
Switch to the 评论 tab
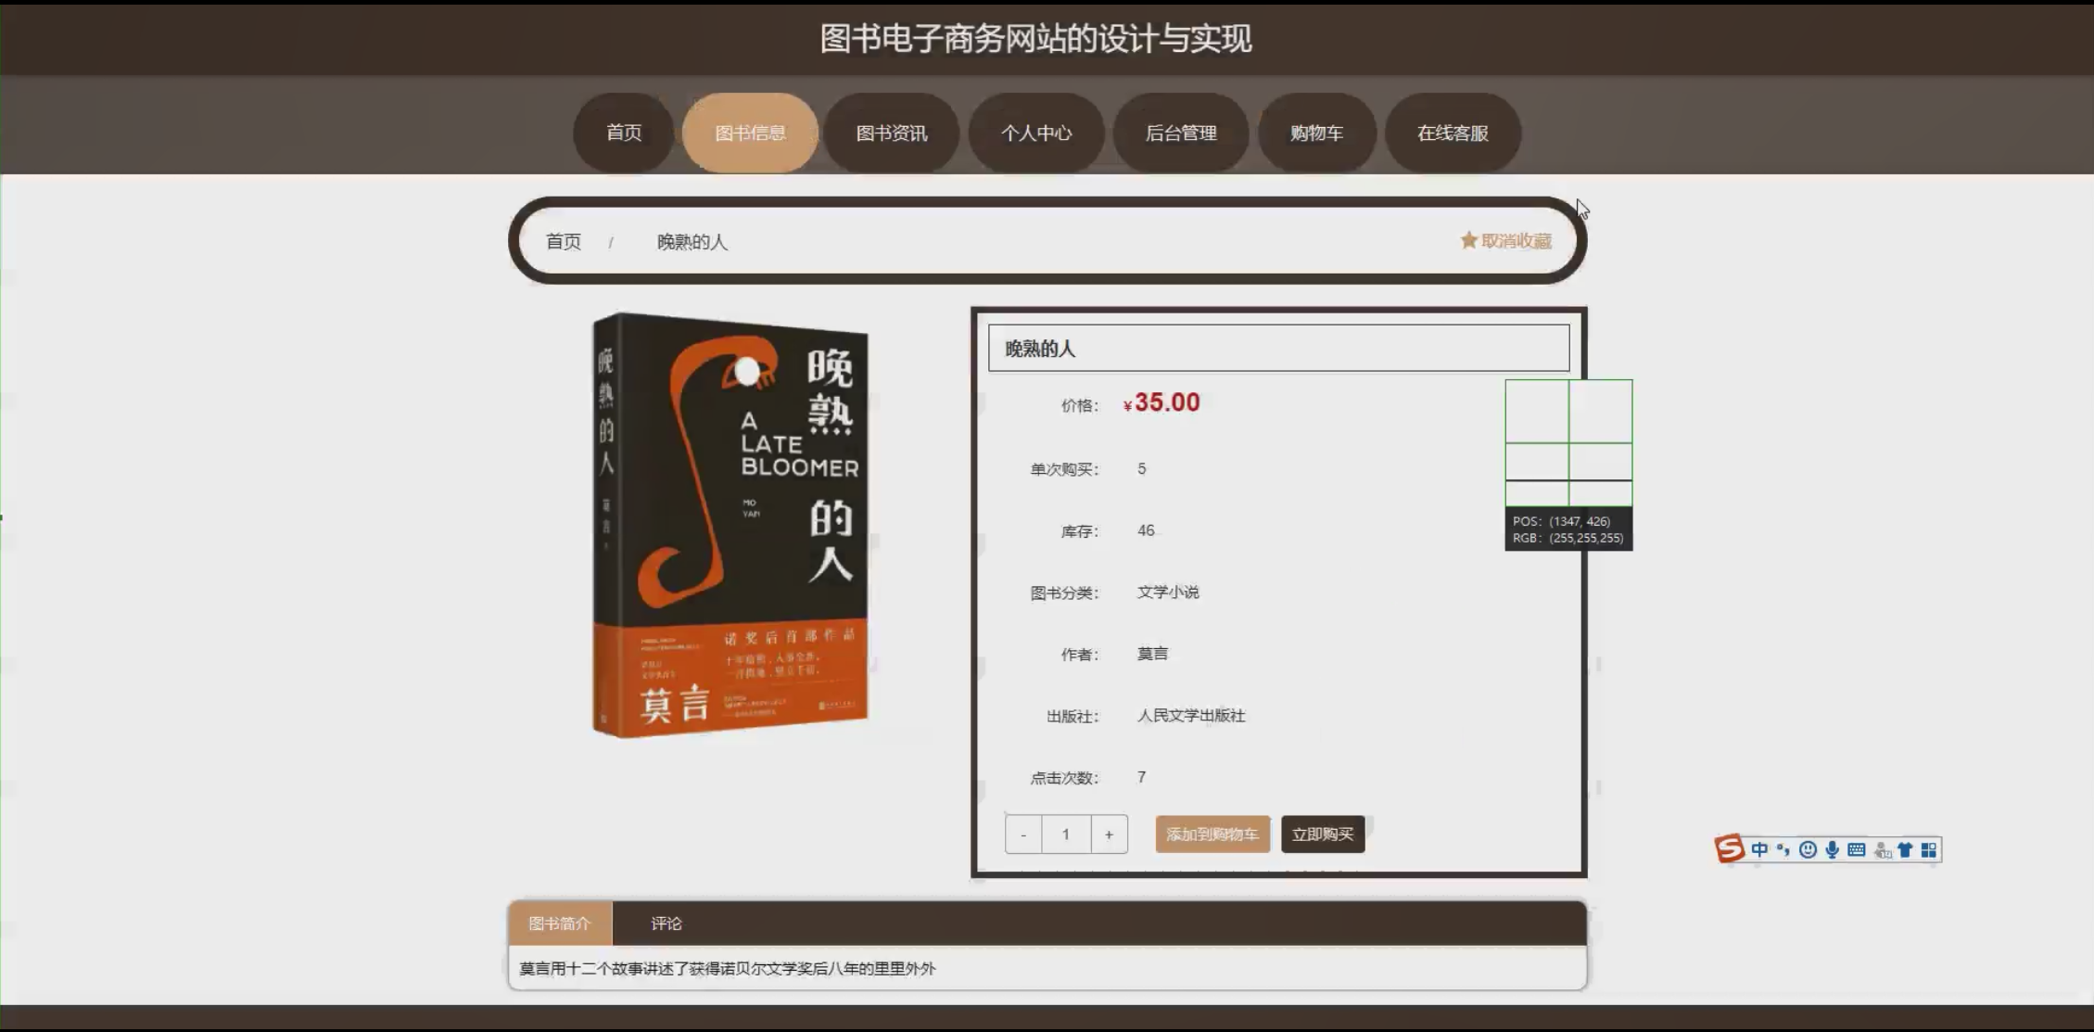pos(666,924)
